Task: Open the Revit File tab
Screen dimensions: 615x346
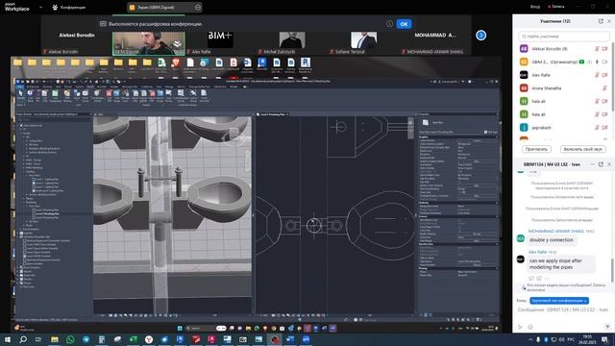Action: tap(19, 86)
